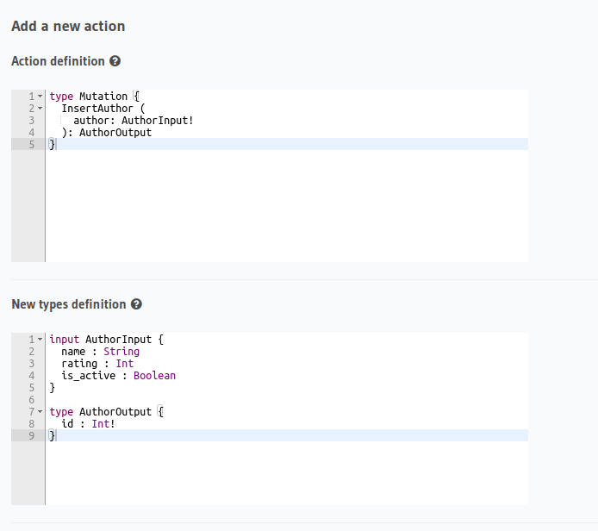The width and height of the screenshot is (598, 531).
Task: Click the Mutation keyword on line 1
Action: (103, 97)
